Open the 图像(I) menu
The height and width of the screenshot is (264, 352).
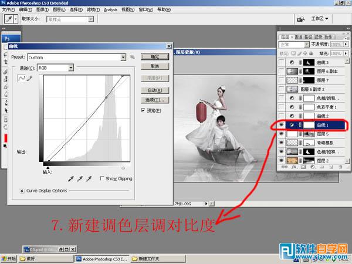coord(42,9)
